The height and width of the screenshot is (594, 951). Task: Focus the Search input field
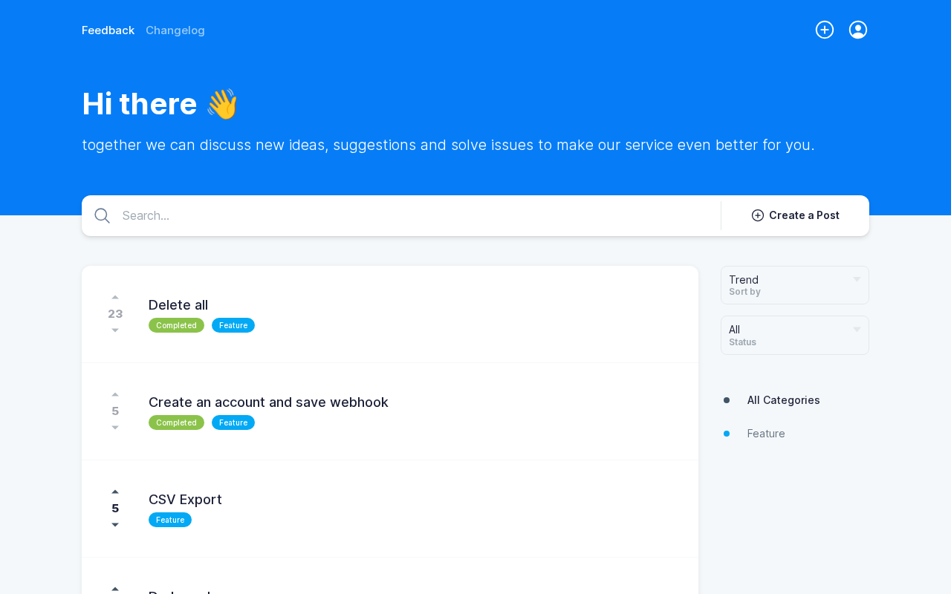tap(416, 216)
